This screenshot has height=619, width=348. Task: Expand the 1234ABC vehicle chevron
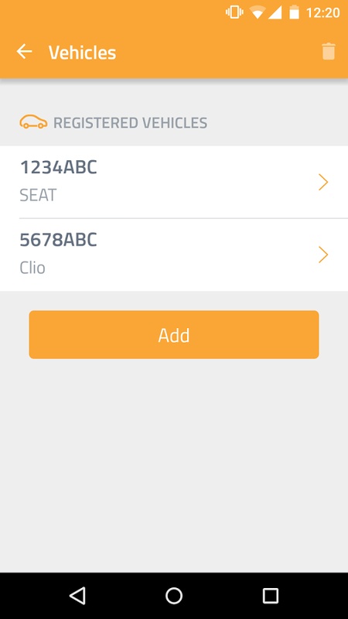point(323,183)
